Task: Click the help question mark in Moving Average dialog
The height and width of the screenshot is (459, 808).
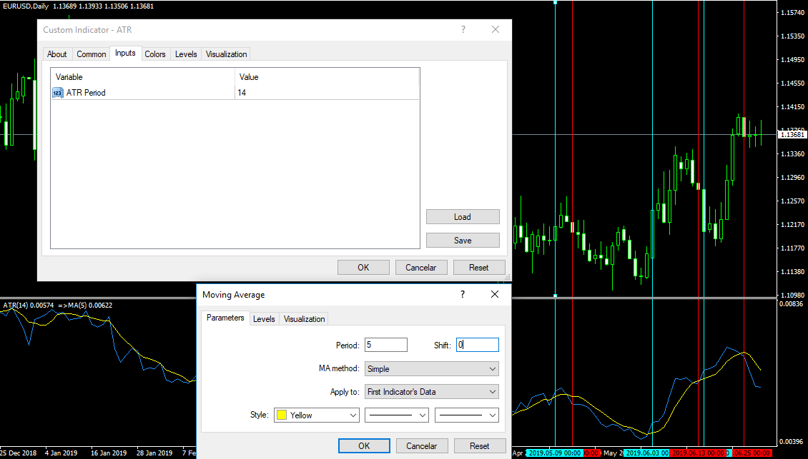Action: tap(463, 294)
